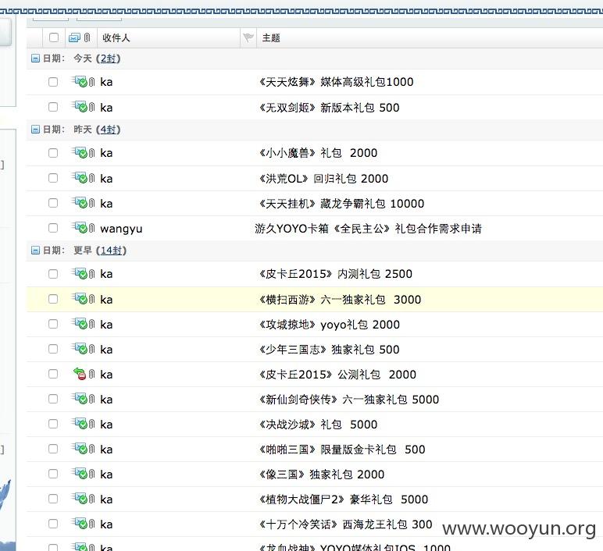Tick checkbox for 《天天挂机》藏龙争霸礼包 10000
The width and height of the screenshot is (603, 551).
pos(53,203)
